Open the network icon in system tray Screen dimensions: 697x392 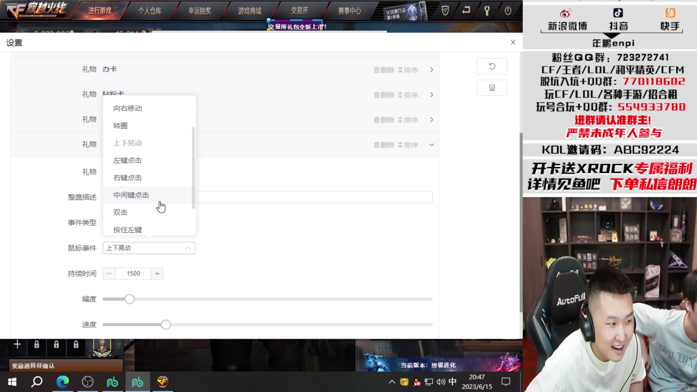pos(429,382)
